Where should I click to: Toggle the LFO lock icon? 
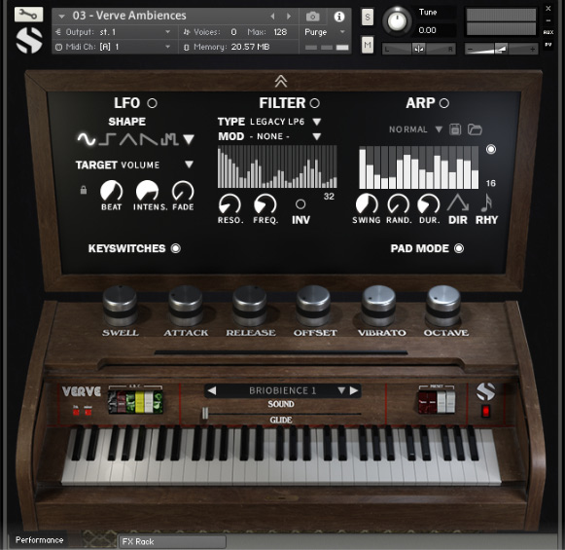84,190
